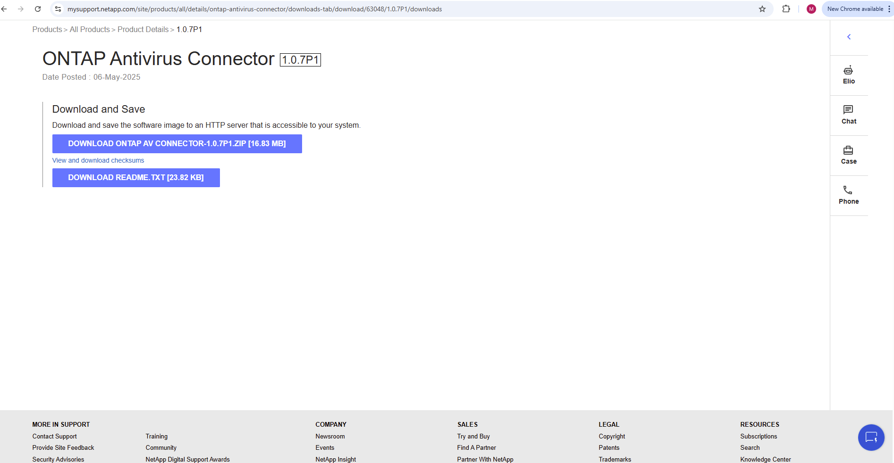894x463 pixels.
Task: Open the floating blue chat bubble
Action: (871, 438)
